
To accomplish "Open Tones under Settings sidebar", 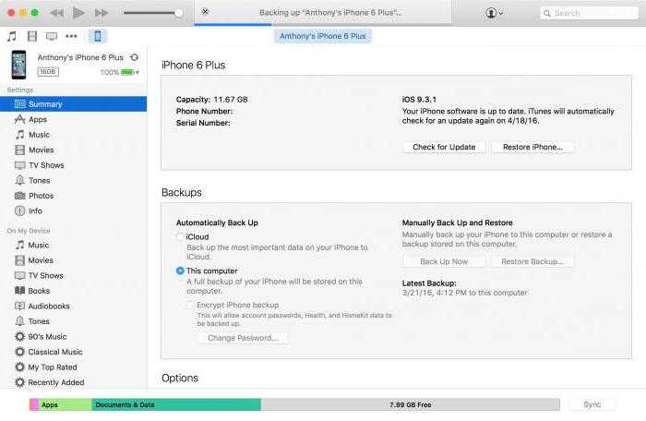I will click(73, 181).
